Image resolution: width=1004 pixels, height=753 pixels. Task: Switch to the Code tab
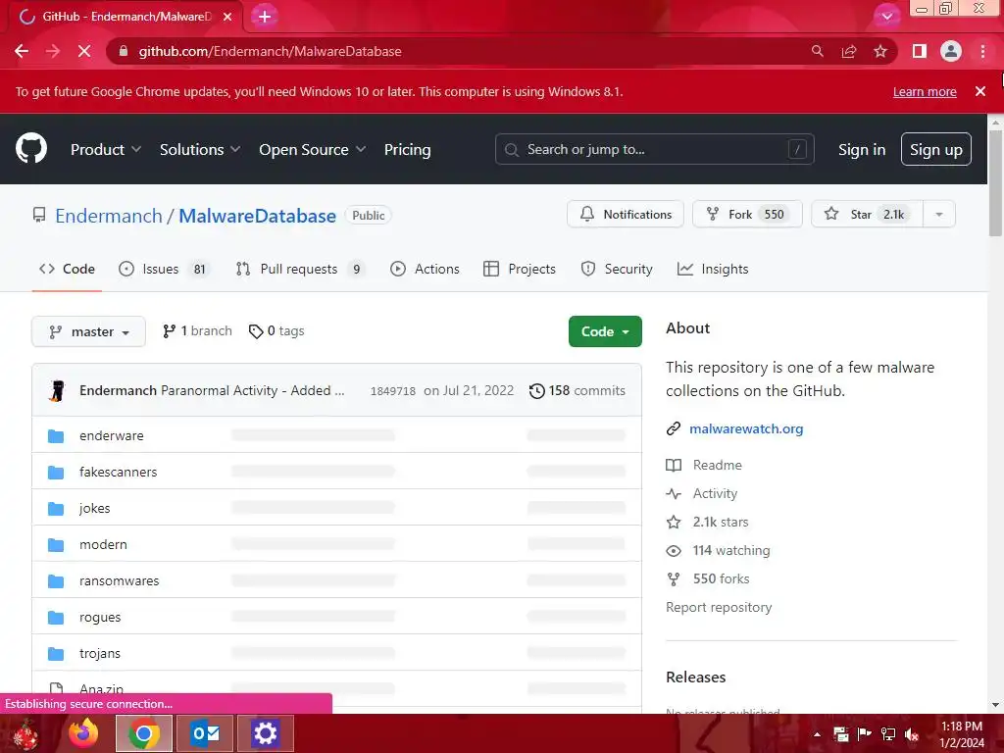67,269
